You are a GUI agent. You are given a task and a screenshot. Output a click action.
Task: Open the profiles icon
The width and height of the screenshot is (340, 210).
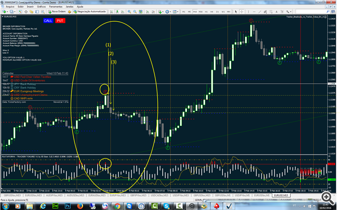tap(11, 11)
